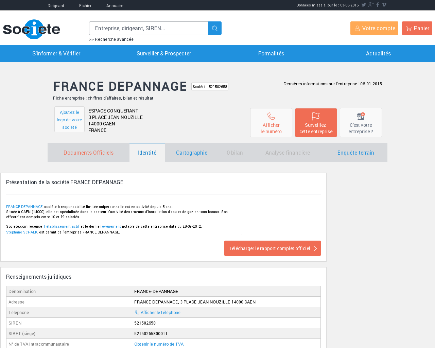Screen dimensions: 435x348
Task: Click the phone icon for Afficher le numéro
Action: [x=271, y=116]
